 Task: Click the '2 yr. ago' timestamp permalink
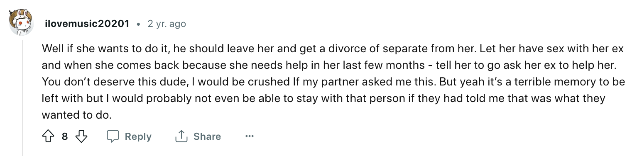tap(167, 24)
